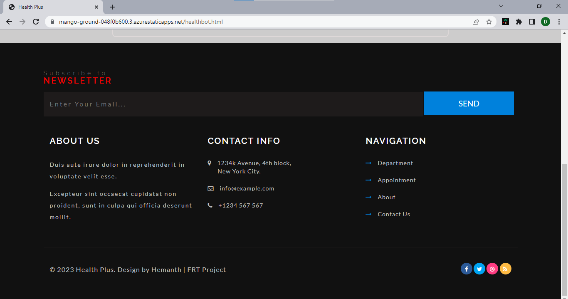Click the padlock icon in the address bar
568x299 pixels.
pos(52,21)
